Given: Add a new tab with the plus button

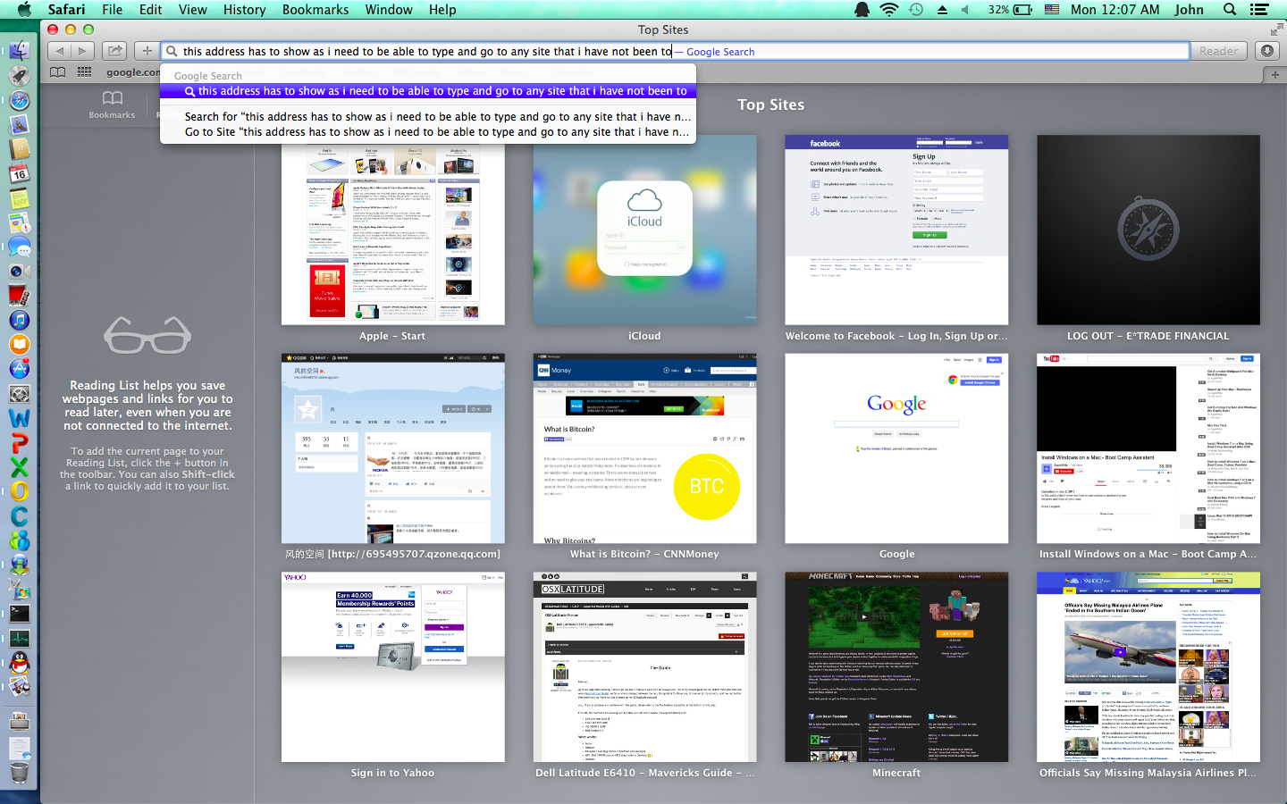Looking at the screenshot, I should pyautogui.click(x=1275, y=74).
